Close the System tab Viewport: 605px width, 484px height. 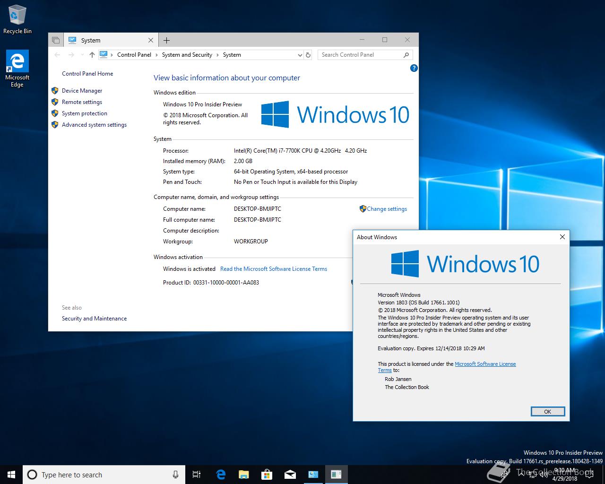[151, 40]
